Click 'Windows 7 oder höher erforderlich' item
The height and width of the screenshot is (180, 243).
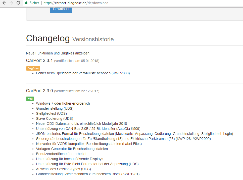pyautogui.click(x=63, y=103)
